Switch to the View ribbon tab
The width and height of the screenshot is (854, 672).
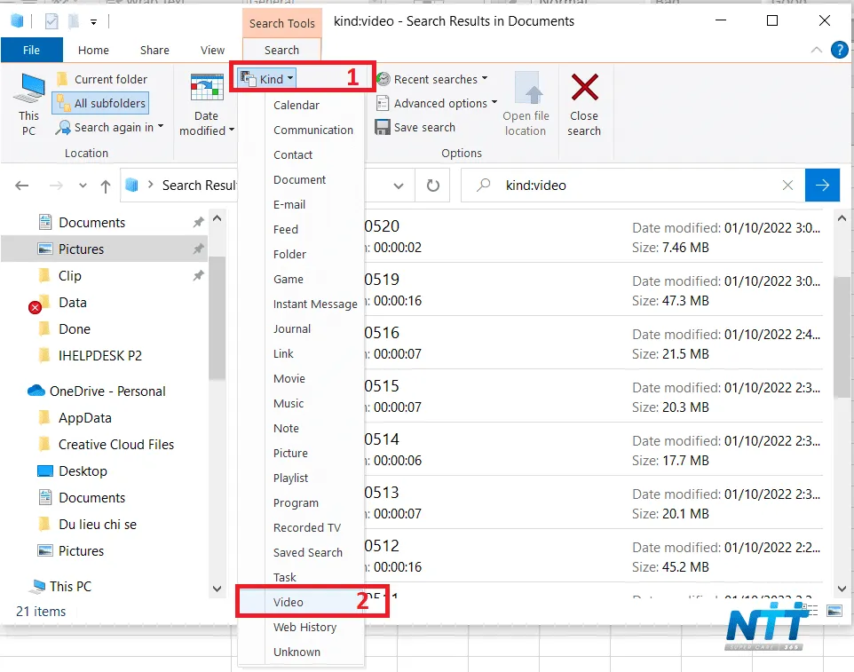pyautogui.click(x=212, y=51)
